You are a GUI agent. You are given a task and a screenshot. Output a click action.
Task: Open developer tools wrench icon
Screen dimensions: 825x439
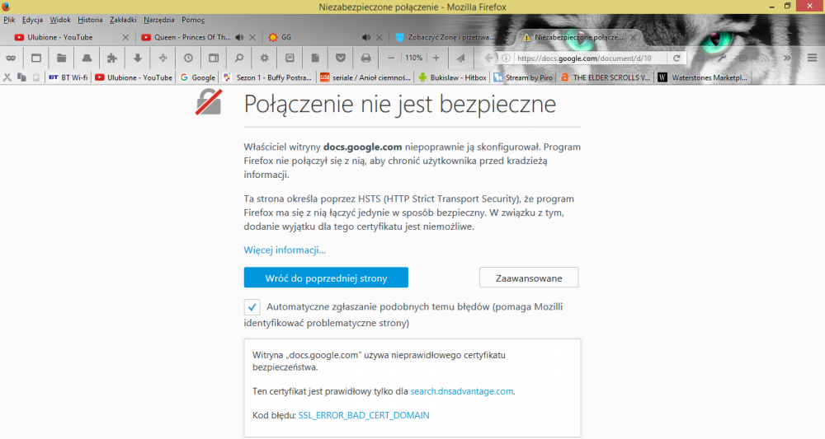[723, 58]
